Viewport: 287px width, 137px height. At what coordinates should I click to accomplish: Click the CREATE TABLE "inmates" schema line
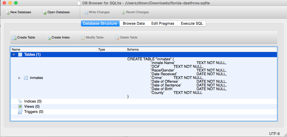(x=150, y=59)
